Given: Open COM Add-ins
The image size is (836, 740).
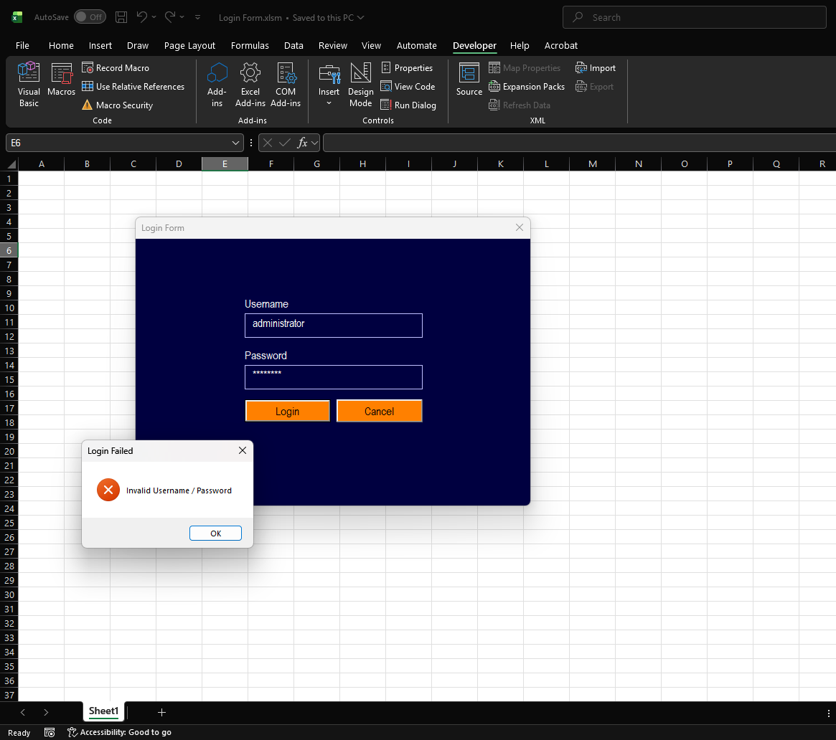Looking at the screenshot, I should tap(286, 84).
